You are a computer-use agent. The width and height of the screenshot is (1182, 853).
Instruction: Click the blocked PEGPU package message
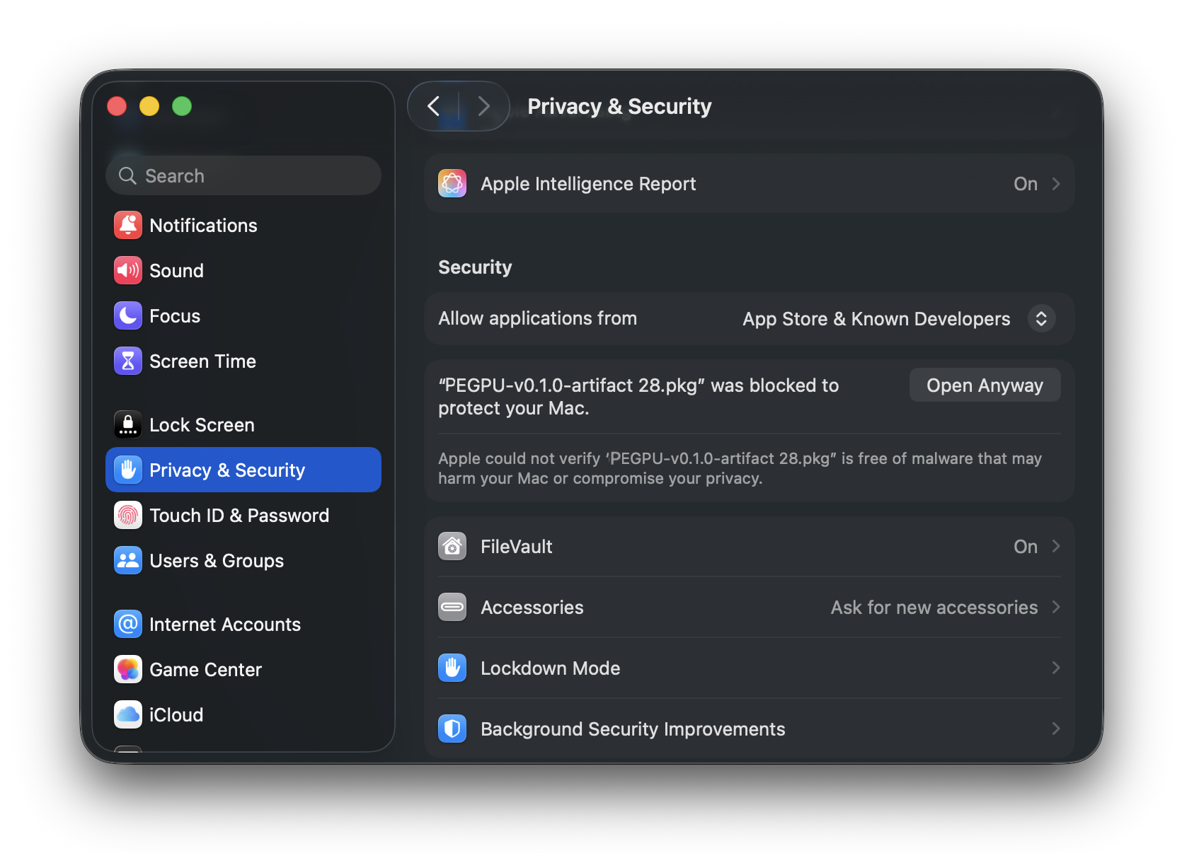tap(638, 397)
